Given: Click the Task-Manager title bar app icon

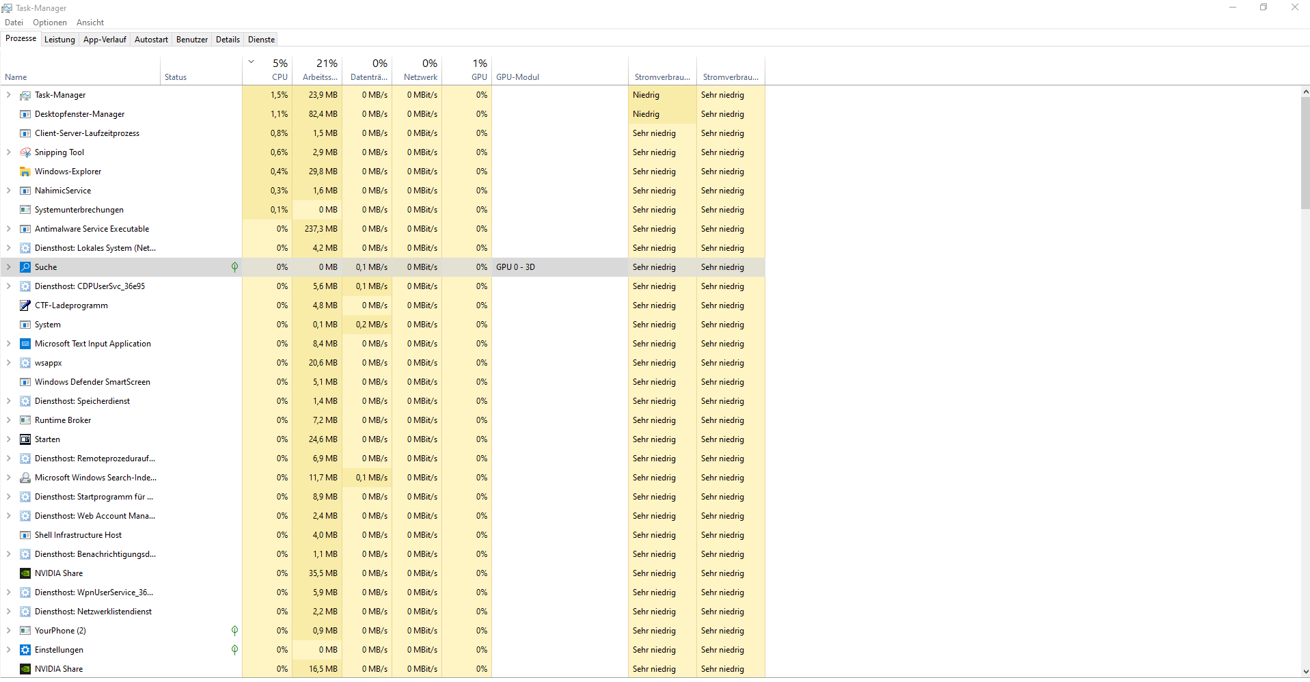Looking at the screenshot, I should [7, 8].
